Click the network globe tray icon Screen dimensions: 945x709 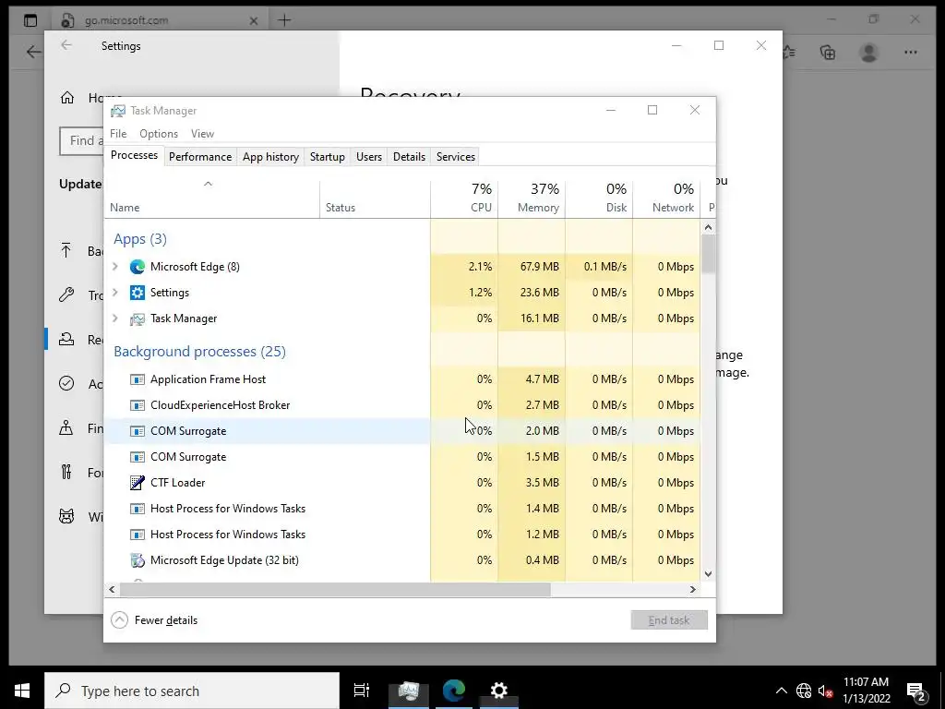(804, 691)
